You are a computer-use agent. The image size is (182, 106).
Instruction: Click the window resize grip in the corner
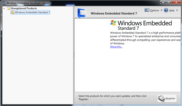click(x=179, y=103)
